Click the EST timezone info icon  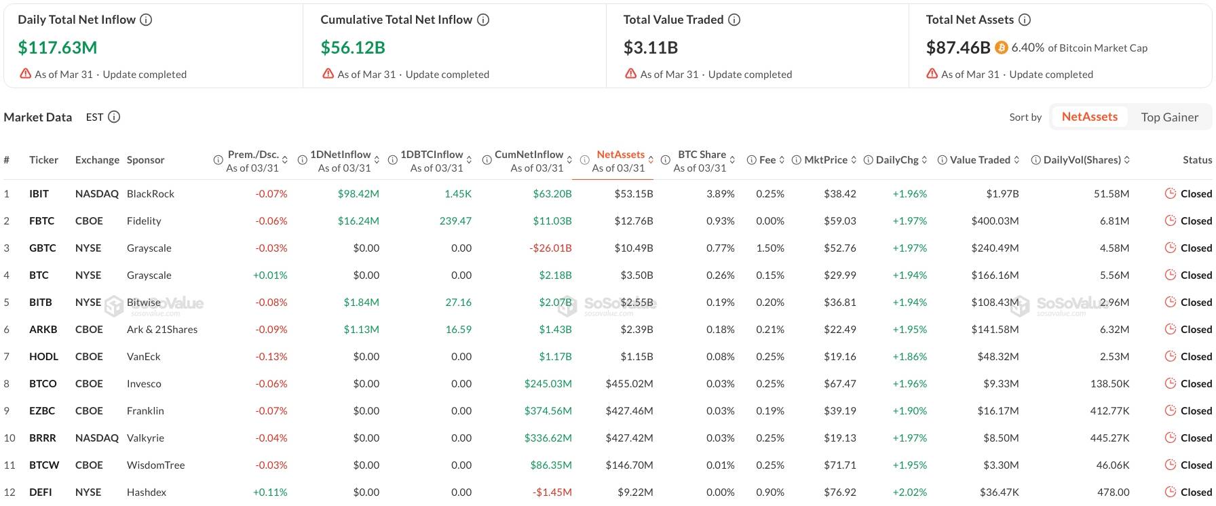114,117
